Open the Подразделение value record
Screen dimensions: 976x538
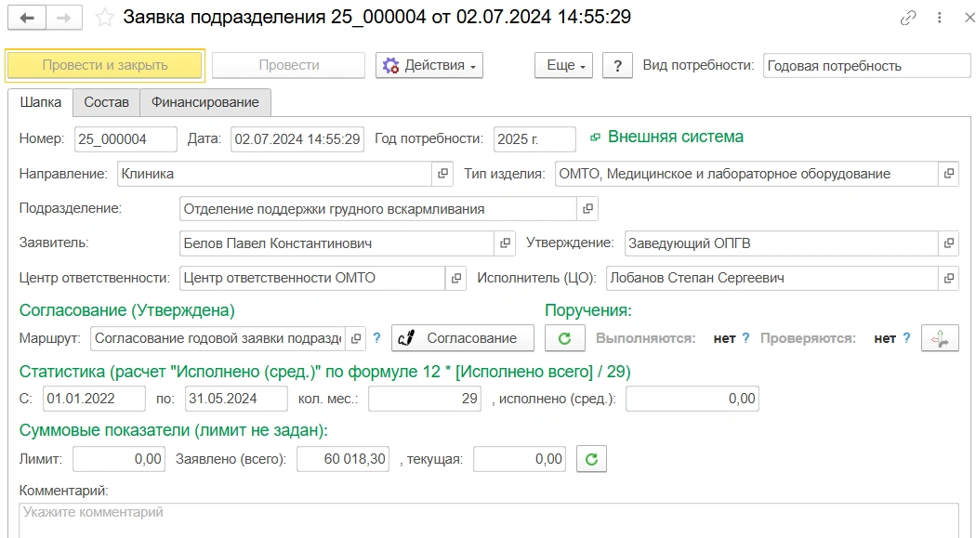point(587,209)
